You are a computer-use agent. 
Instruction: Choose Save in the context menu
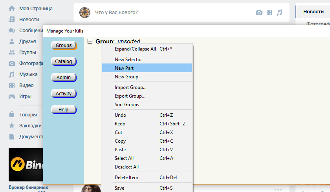[147, 188]
